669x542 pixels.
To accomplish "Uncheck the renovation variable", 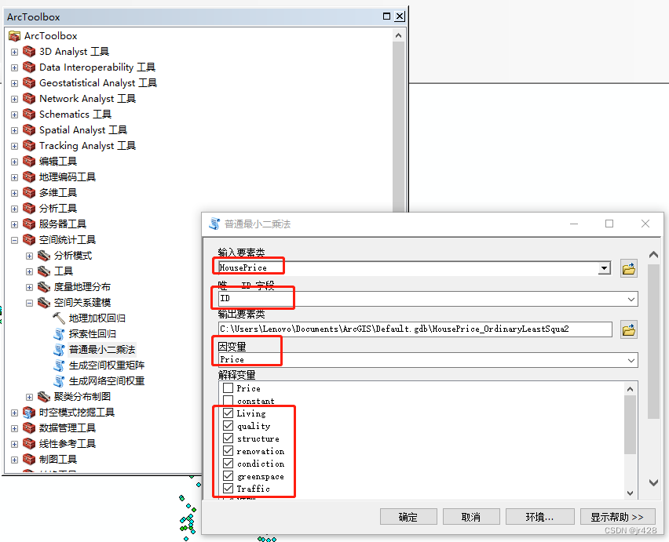I will (228, 451).
